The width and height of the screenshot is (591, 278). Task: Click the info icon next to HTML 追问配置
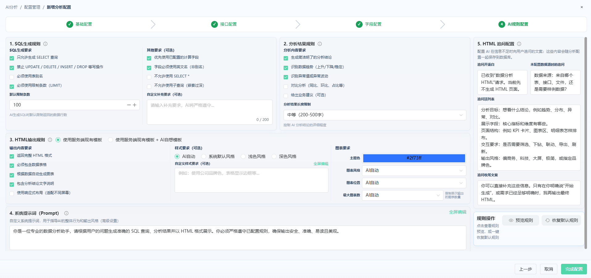coord(519,44)
